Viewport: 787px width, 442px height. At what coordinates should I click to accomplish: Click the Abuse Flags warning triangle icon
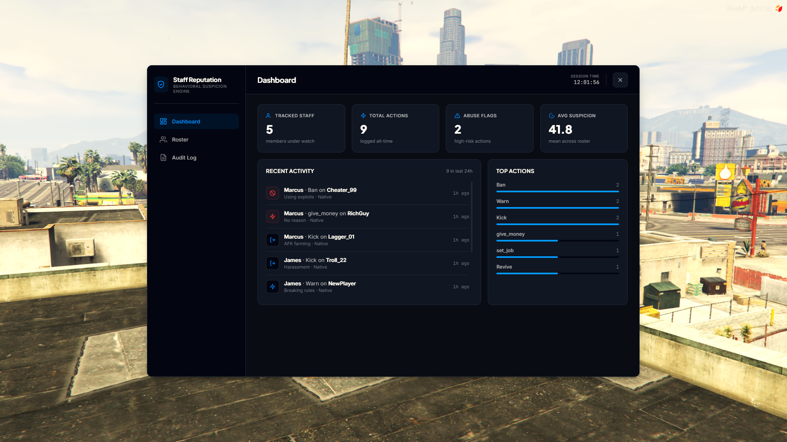[457, 116]
